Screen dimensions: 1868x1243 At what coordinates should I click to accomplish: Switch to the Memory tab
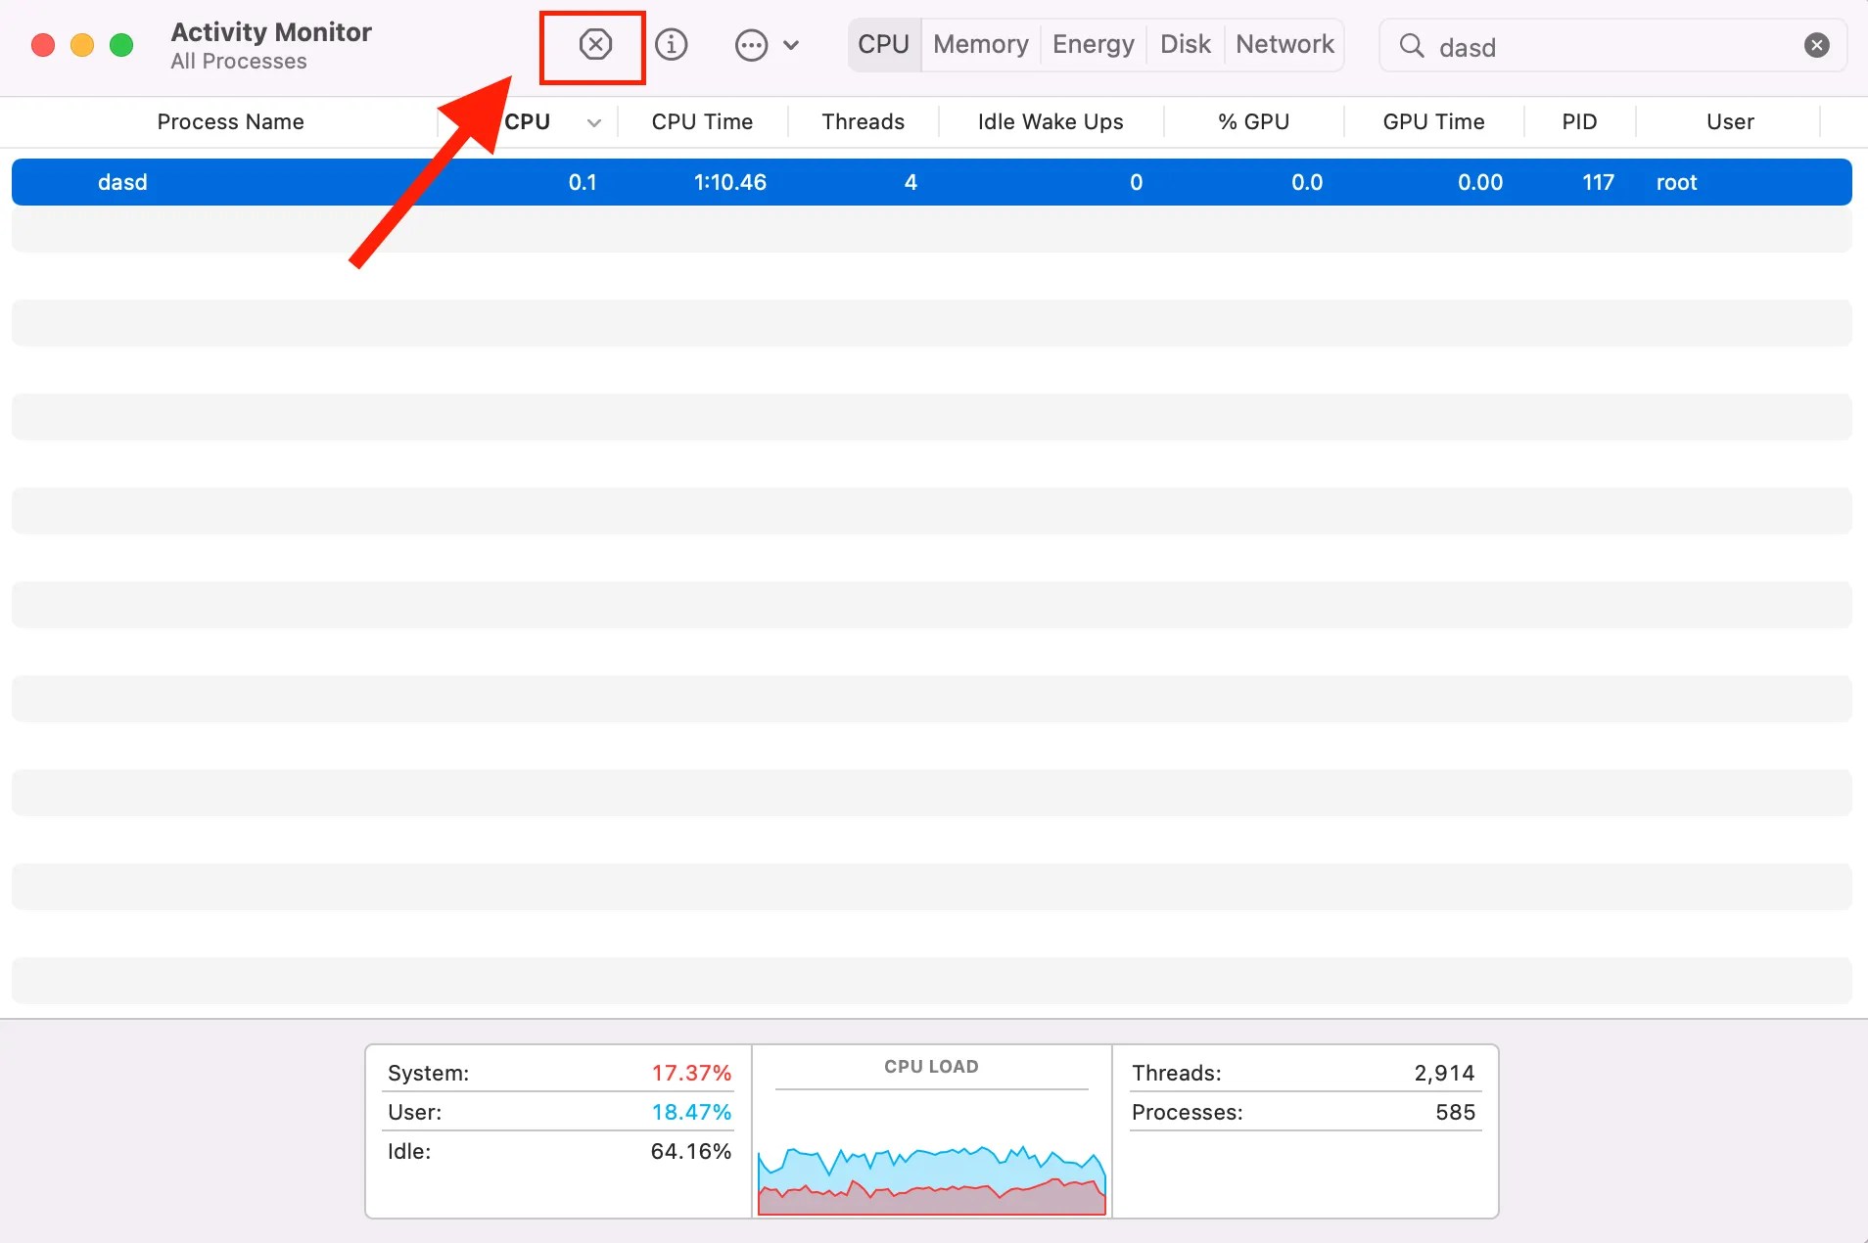coord(981,45)
